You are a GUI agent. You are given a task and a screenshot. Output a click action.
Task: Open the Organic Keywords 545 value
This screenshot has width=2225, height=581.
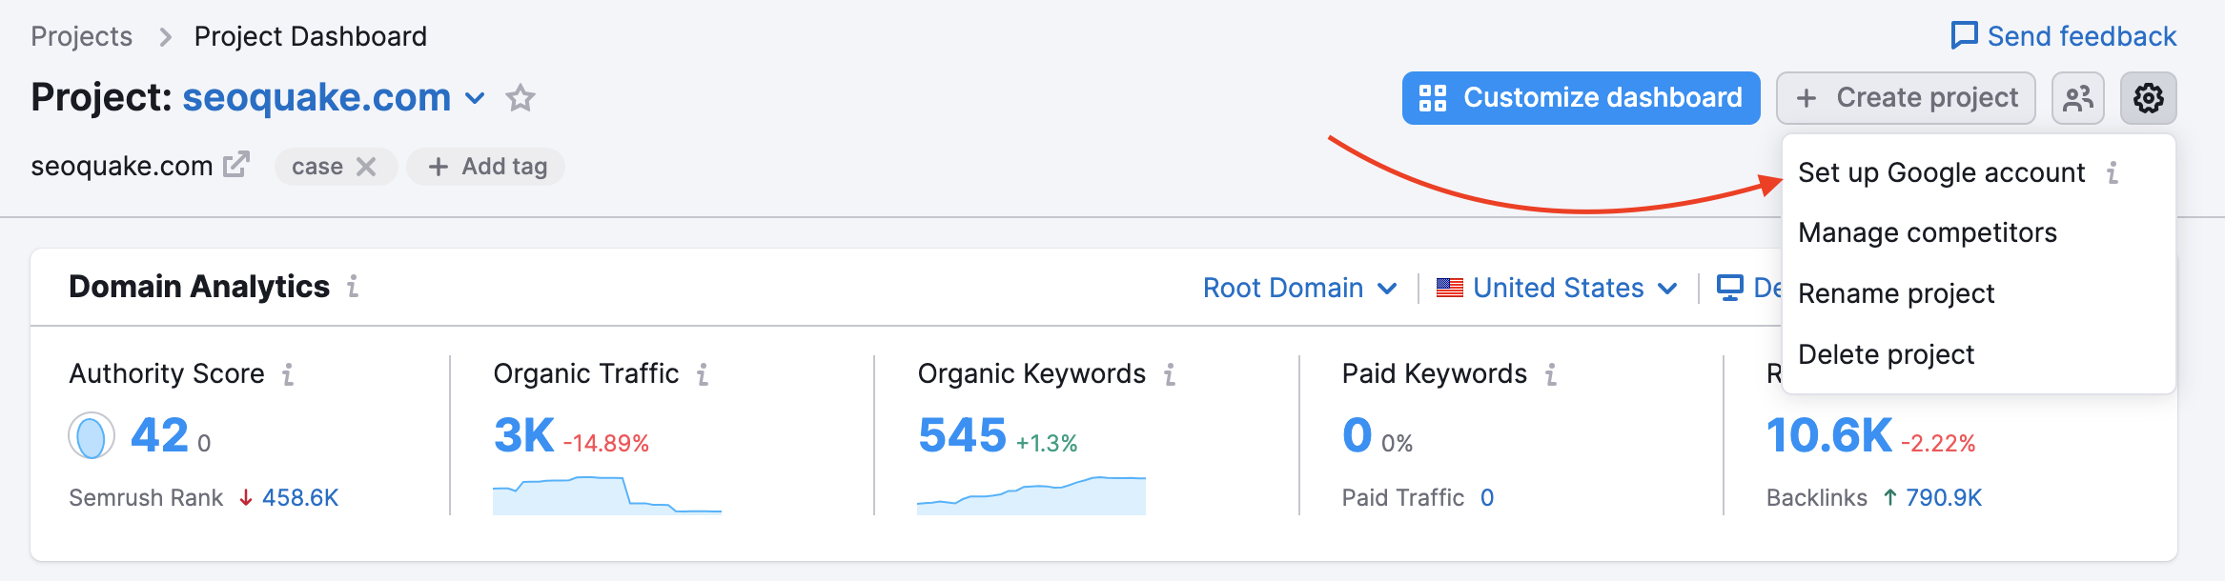(962, 435)
